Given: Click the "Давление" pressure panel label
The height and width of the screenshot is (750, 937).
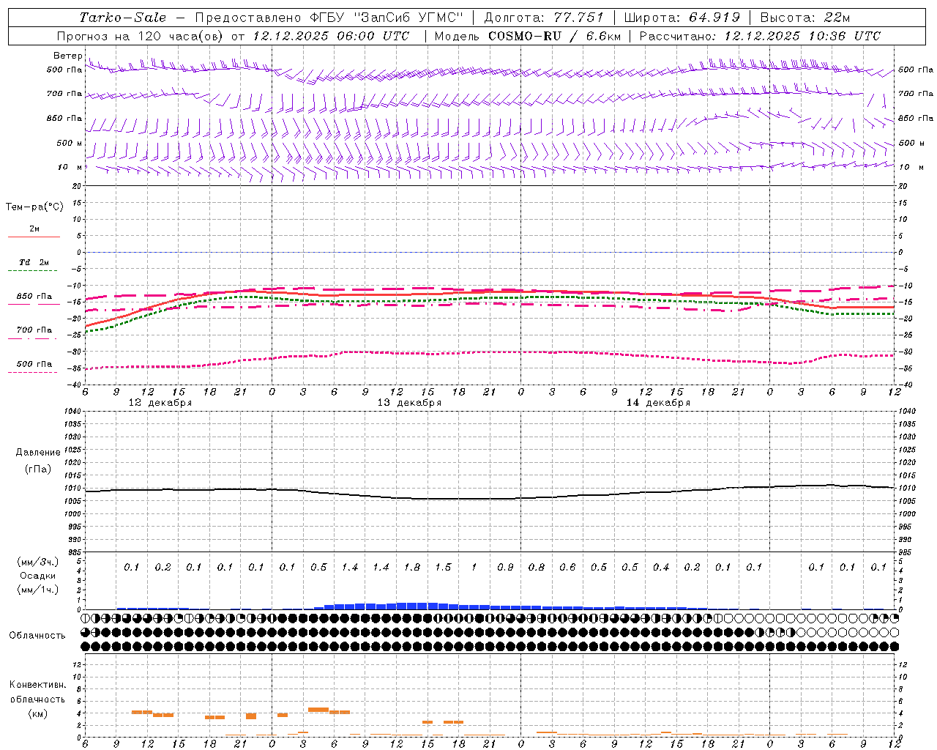Looking at the screenshot, I should point(38,453).
